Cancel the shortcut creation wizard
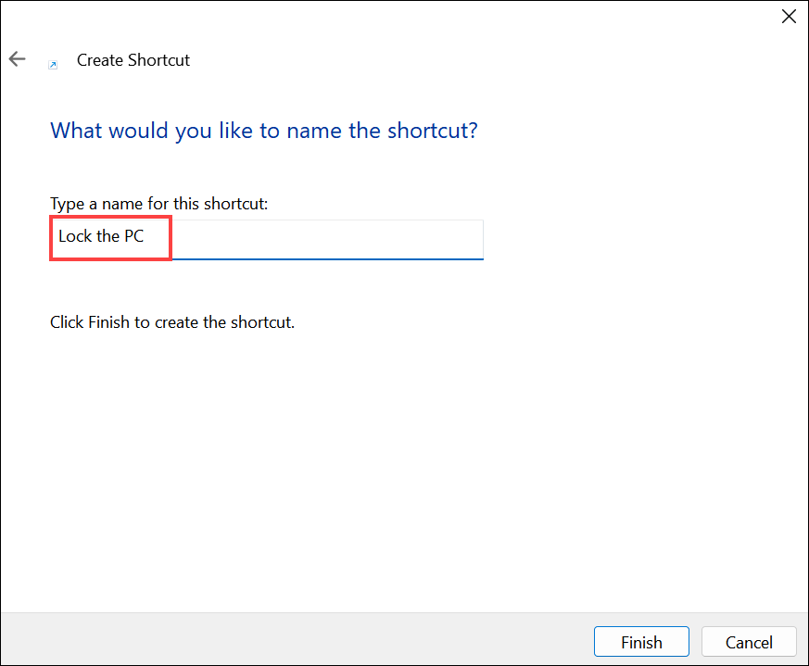This screenshot has height=666, width=809. (749, 642)
